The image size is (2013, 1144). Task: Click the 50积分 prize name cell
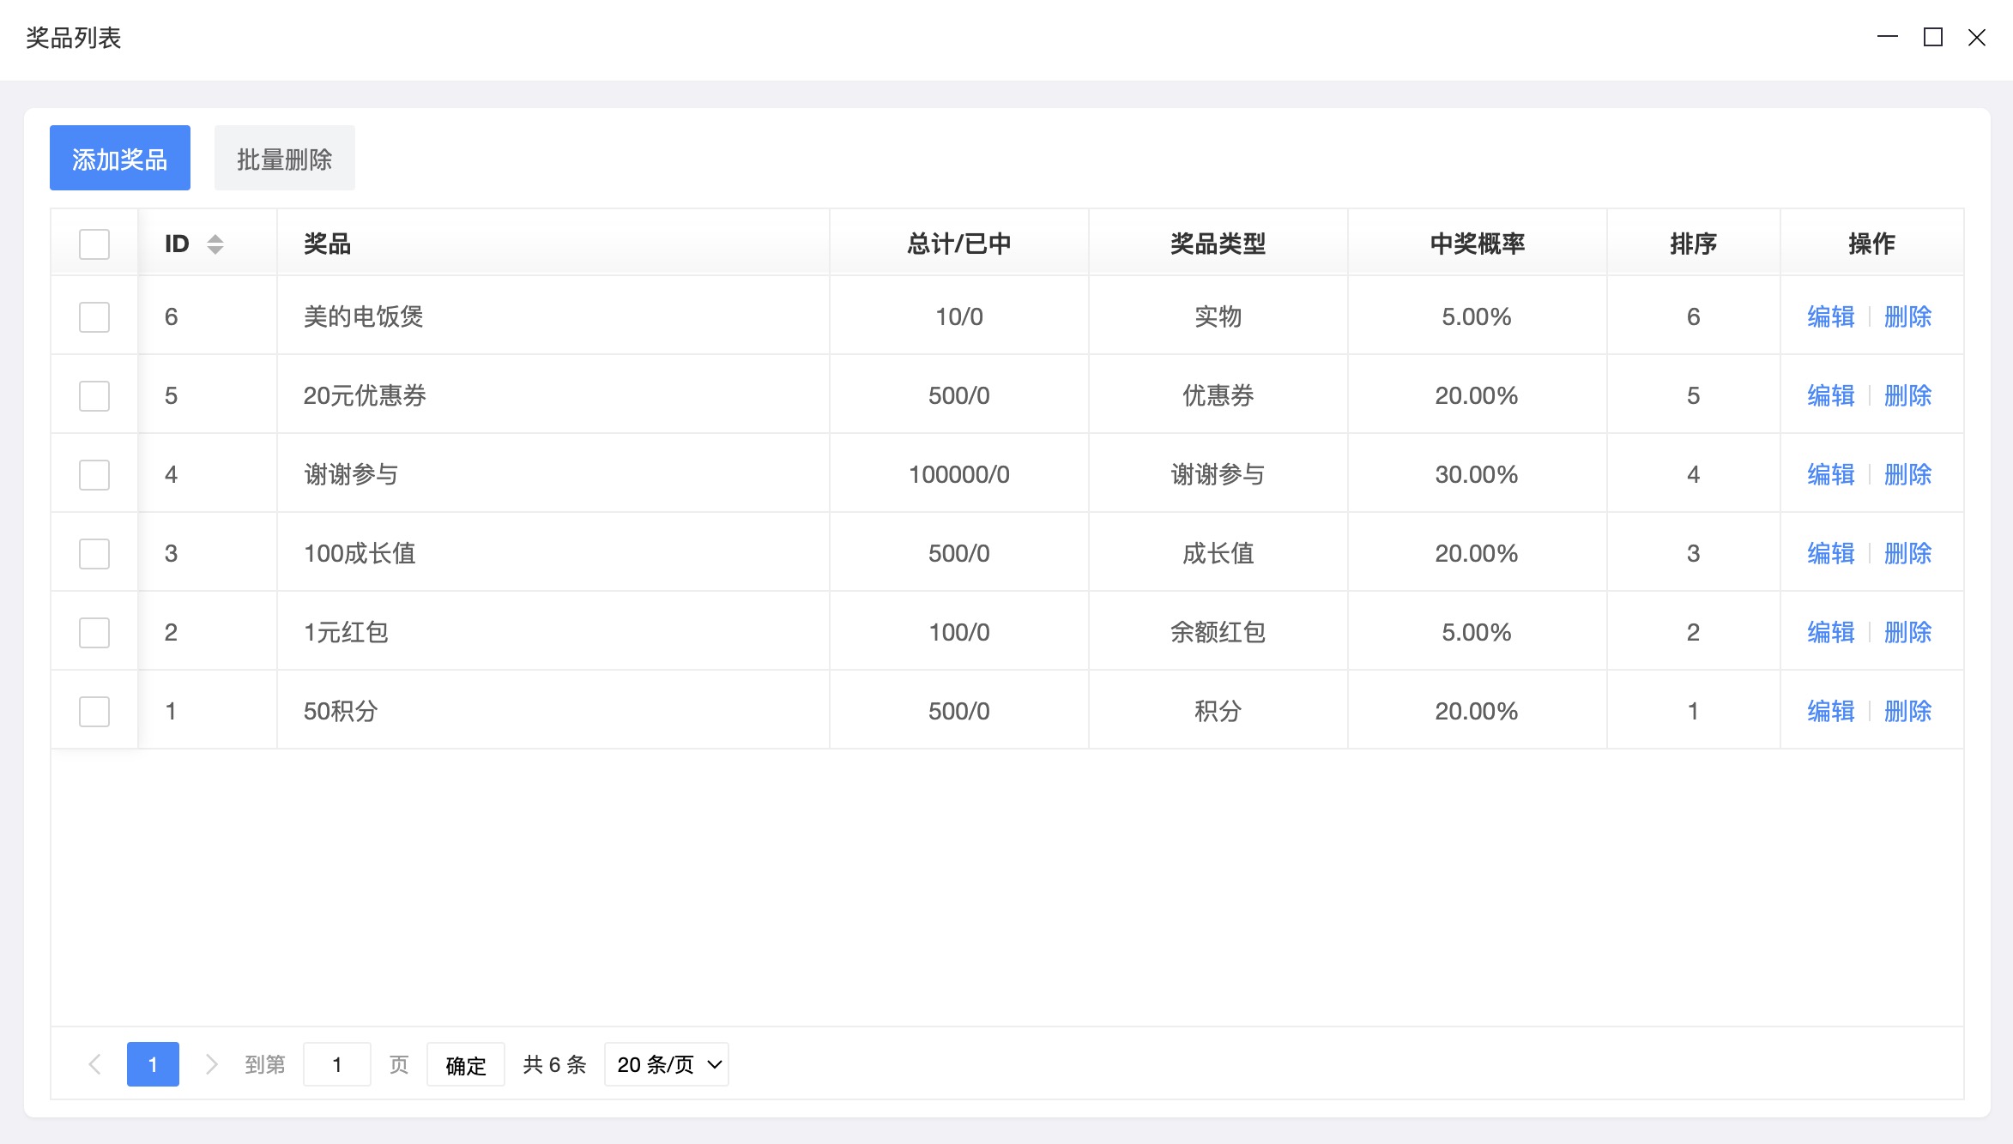[553, 711]
